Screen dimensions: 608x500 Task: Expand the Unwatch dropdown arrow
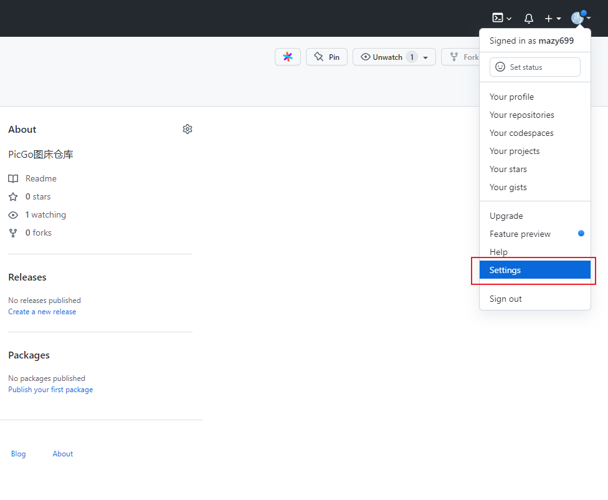click(x=425, y=57)
